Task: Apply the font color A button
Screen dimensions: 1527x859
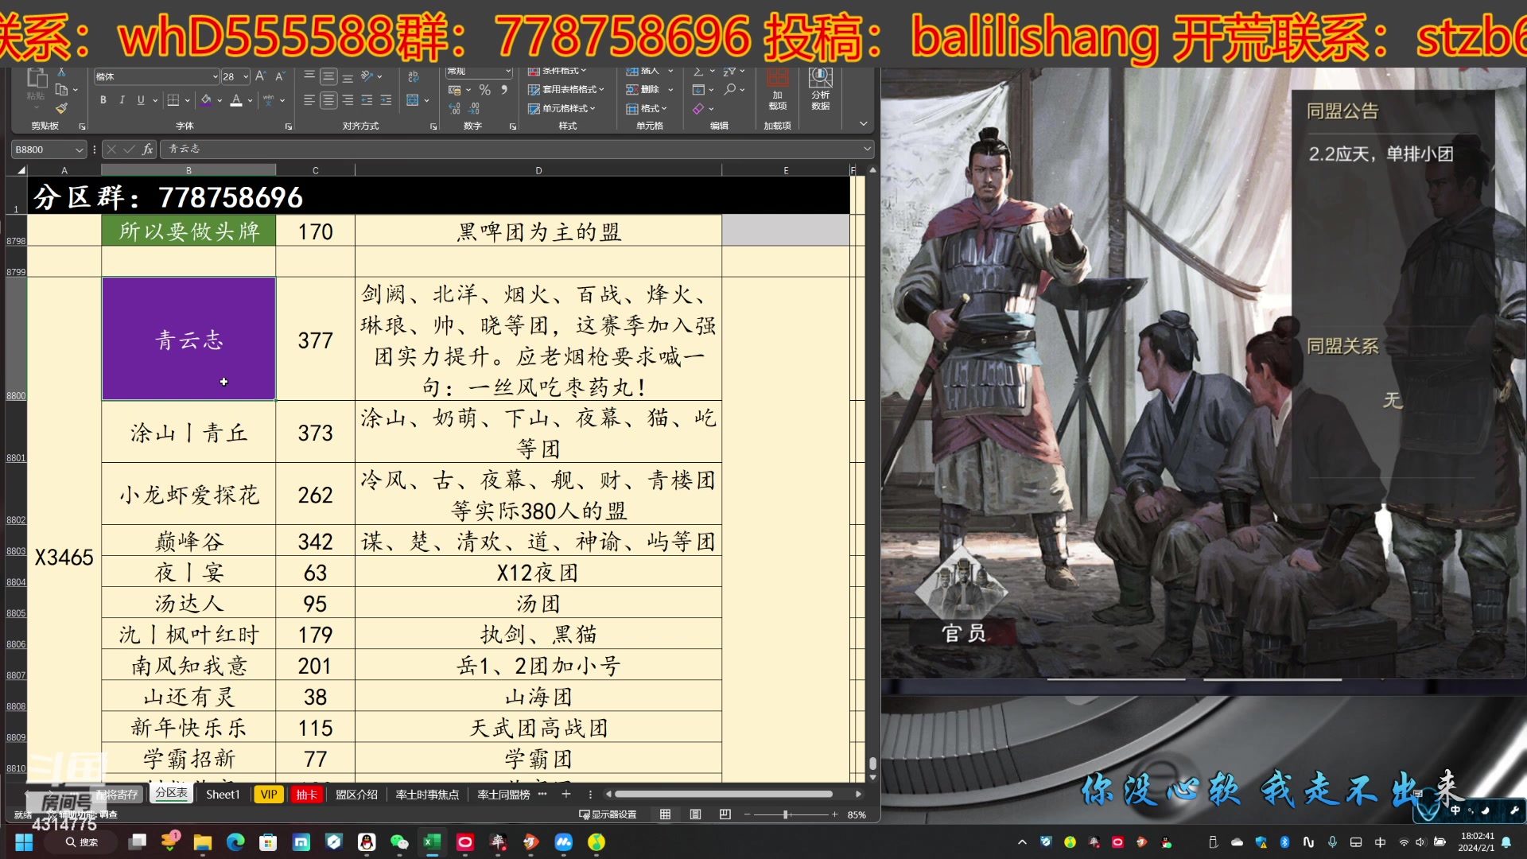Action: 236,100
